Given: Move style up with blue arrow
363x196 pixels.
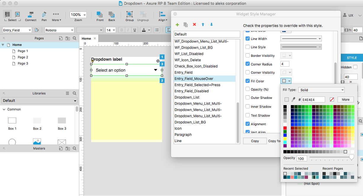Looking at the screenshot, I should 203,25.
